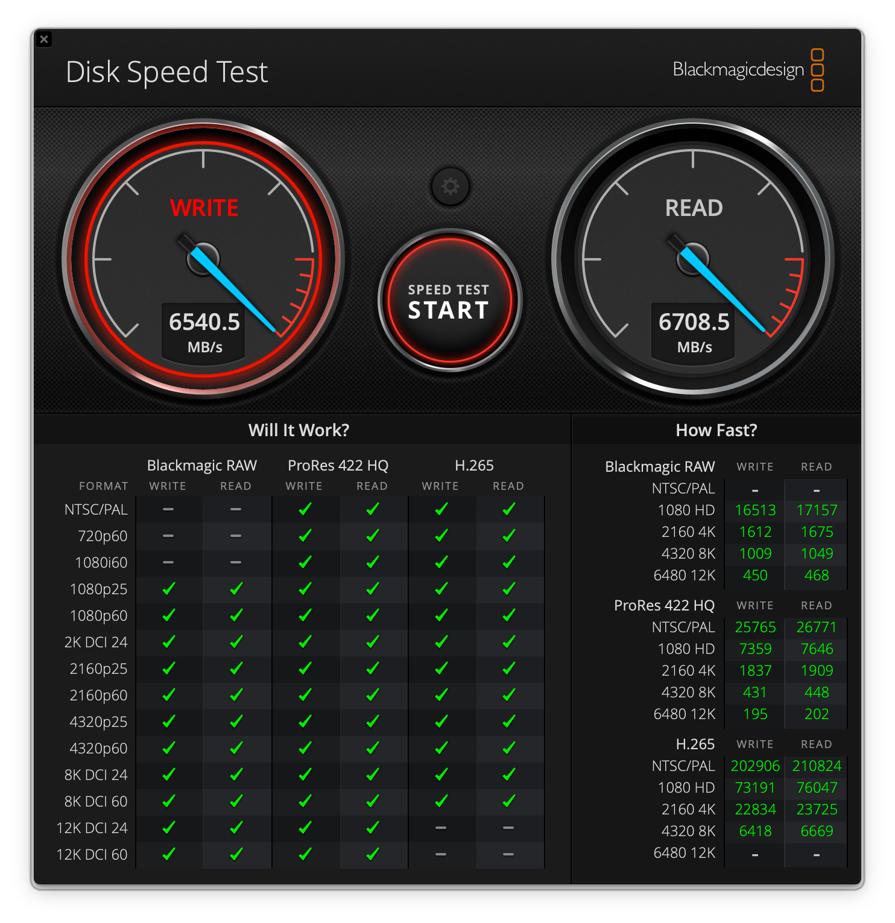Click H.265 NTSC/PAL write value 202906
Screen dimensions: 895x923
click(x=755, y=766)
